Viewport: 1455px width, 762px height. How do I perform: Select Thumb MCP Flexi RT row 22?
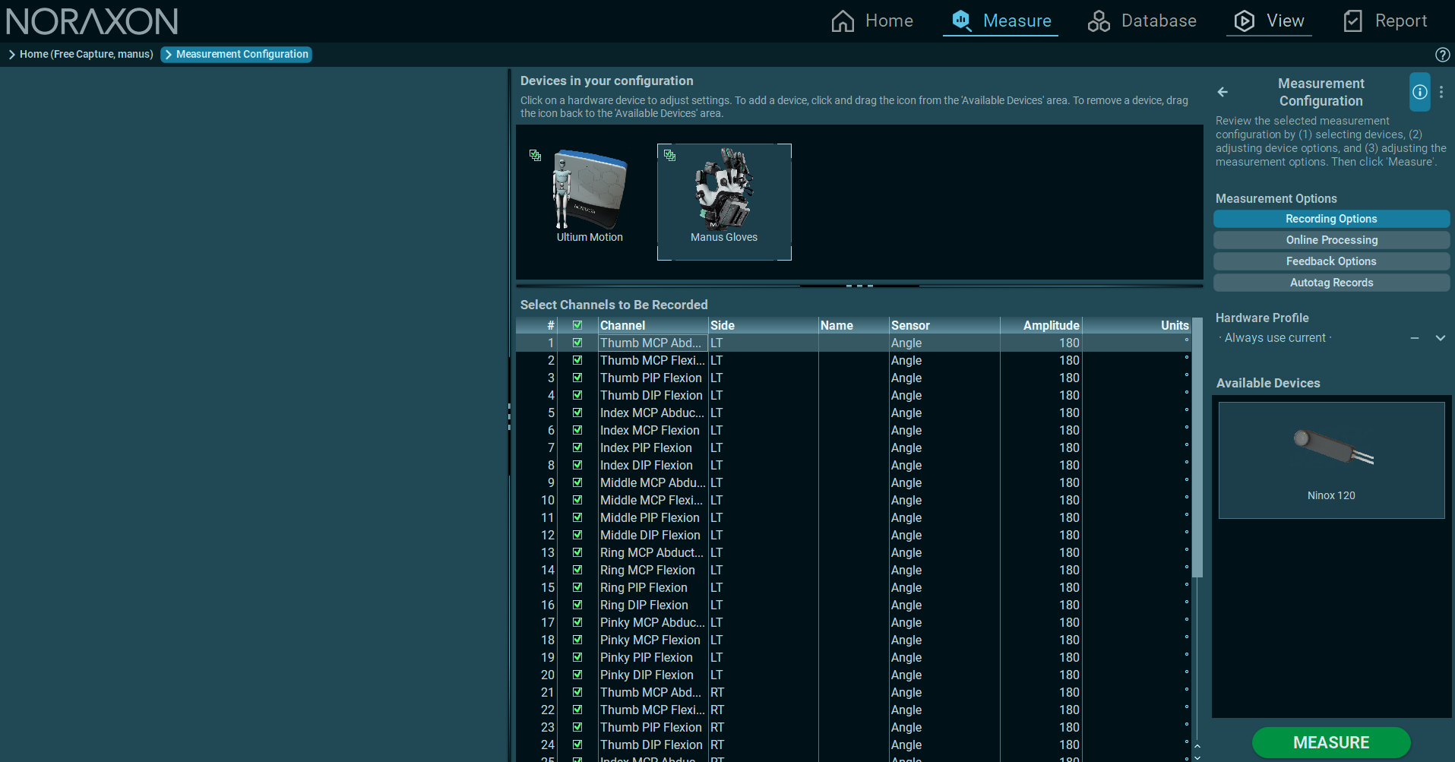pos(853,710)
